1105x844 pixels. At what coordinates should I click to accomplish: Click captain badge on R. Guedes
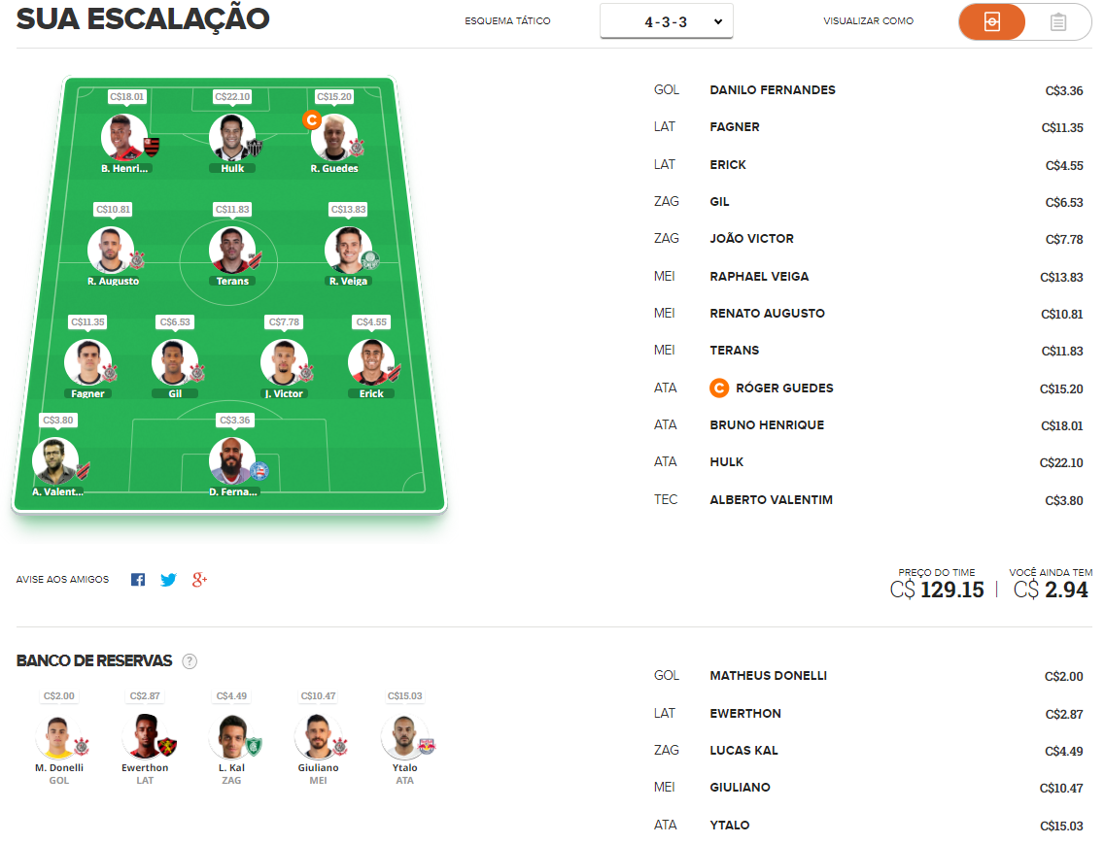[312, 119]
